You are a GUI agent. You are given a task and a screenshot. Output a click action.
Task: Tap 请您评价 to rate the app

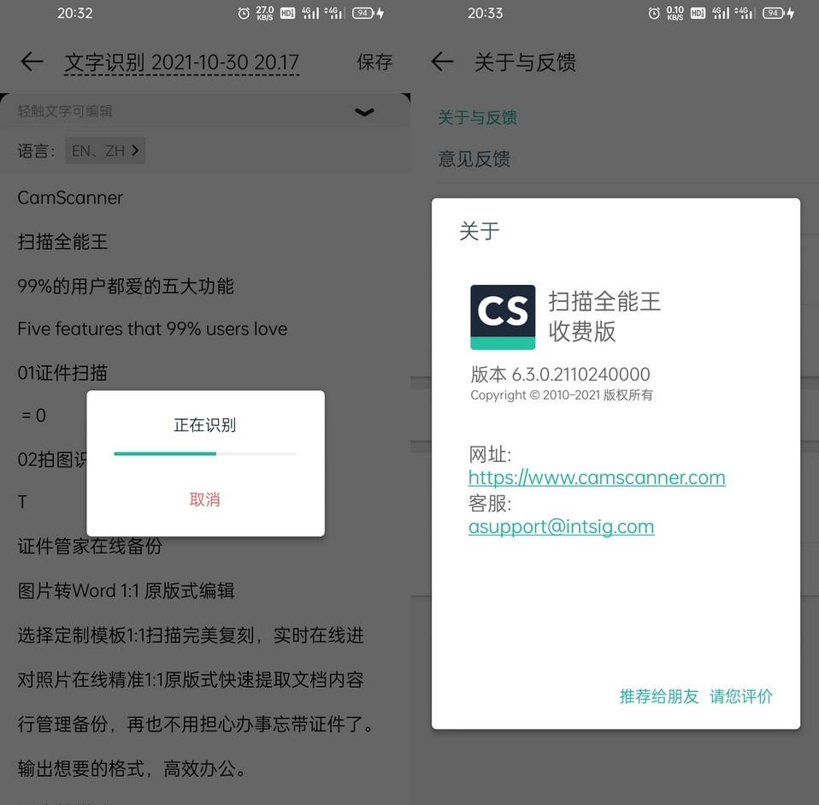coord(740,695)
